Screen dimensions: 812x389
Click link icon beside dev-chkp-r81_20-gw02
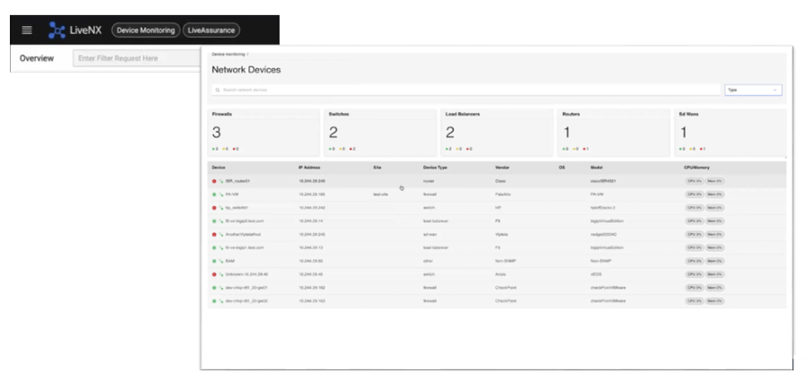(221, 301)
